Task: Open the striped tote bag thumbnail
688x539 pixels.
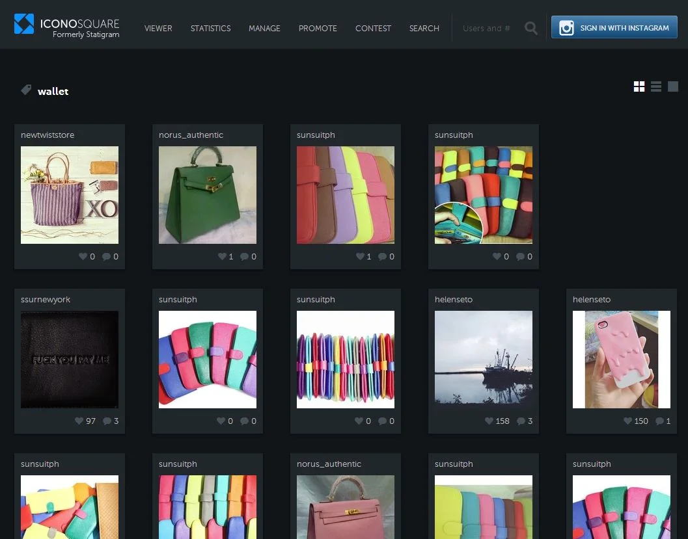Action: pos(70,195)
